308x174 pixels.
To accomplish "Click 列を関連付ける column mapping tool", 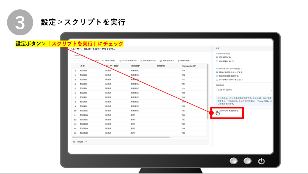I will (x=148, y=61).
